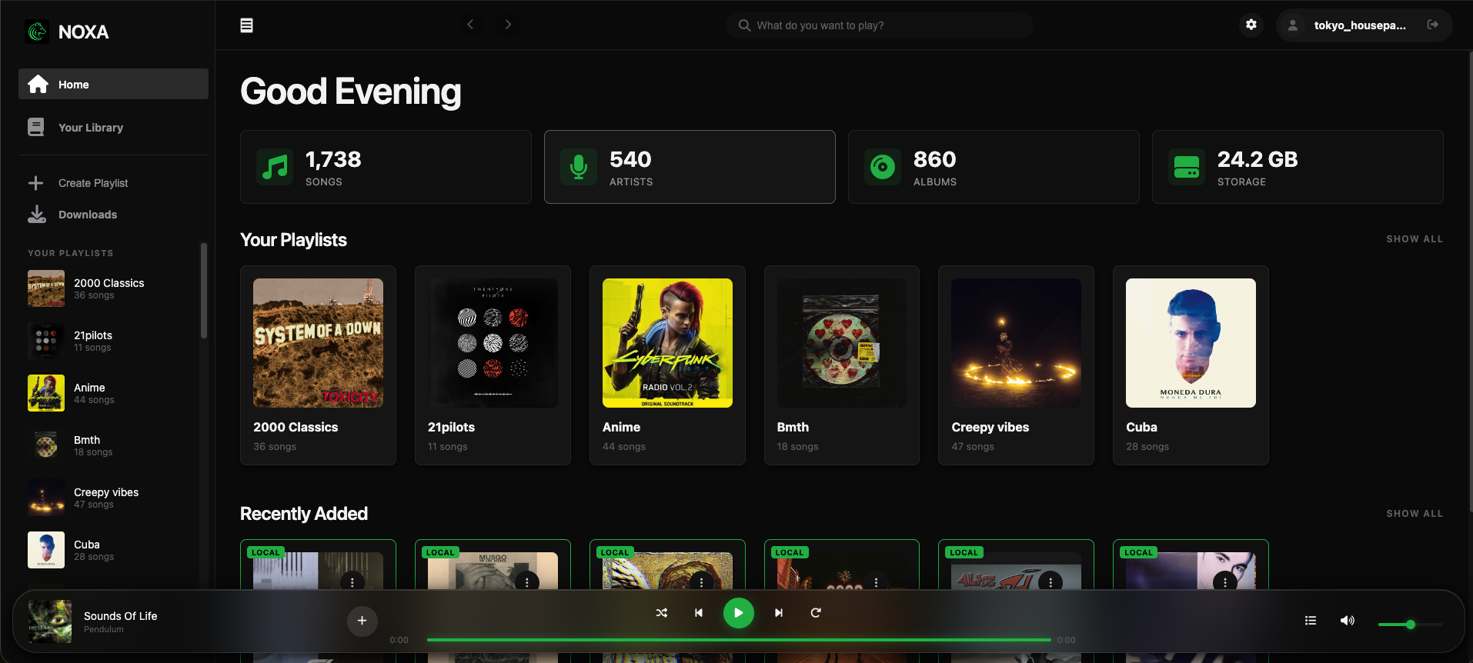The width and height of the screenshot is (1473, 663).
Task: Navigate back with left chevron
Action: pos(470,25)
